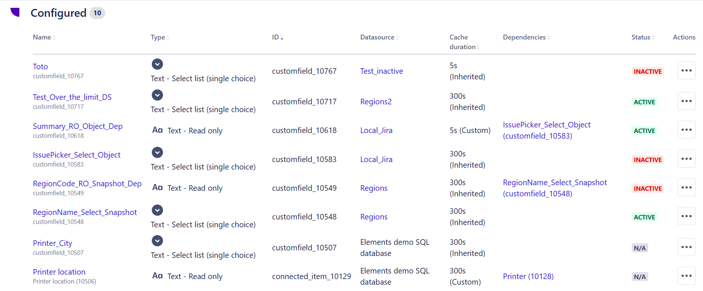Click cache duration 5s (Custom)

click(x=470, y=130)
